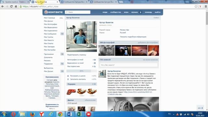Open the vault door photo thumbnail
This screenshot has width=208, height=117.
coord(107,50)
